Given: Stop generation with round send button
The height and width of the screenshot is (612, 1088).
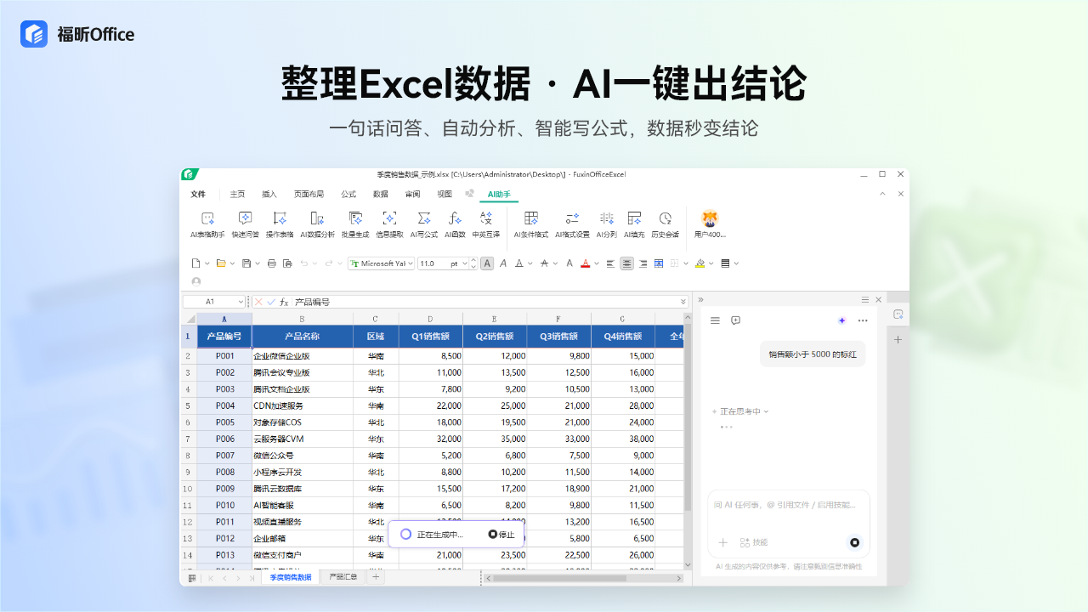Looking at the screenshot, I should (x=854, y=542).
